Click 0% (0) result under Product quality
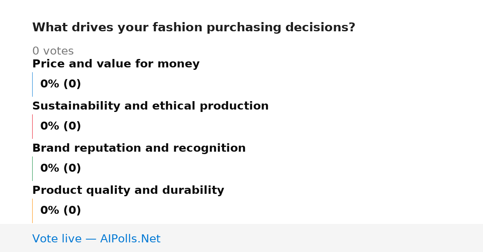Image resolution: width=483 pixels, height=252 pixels. [61, 211]
